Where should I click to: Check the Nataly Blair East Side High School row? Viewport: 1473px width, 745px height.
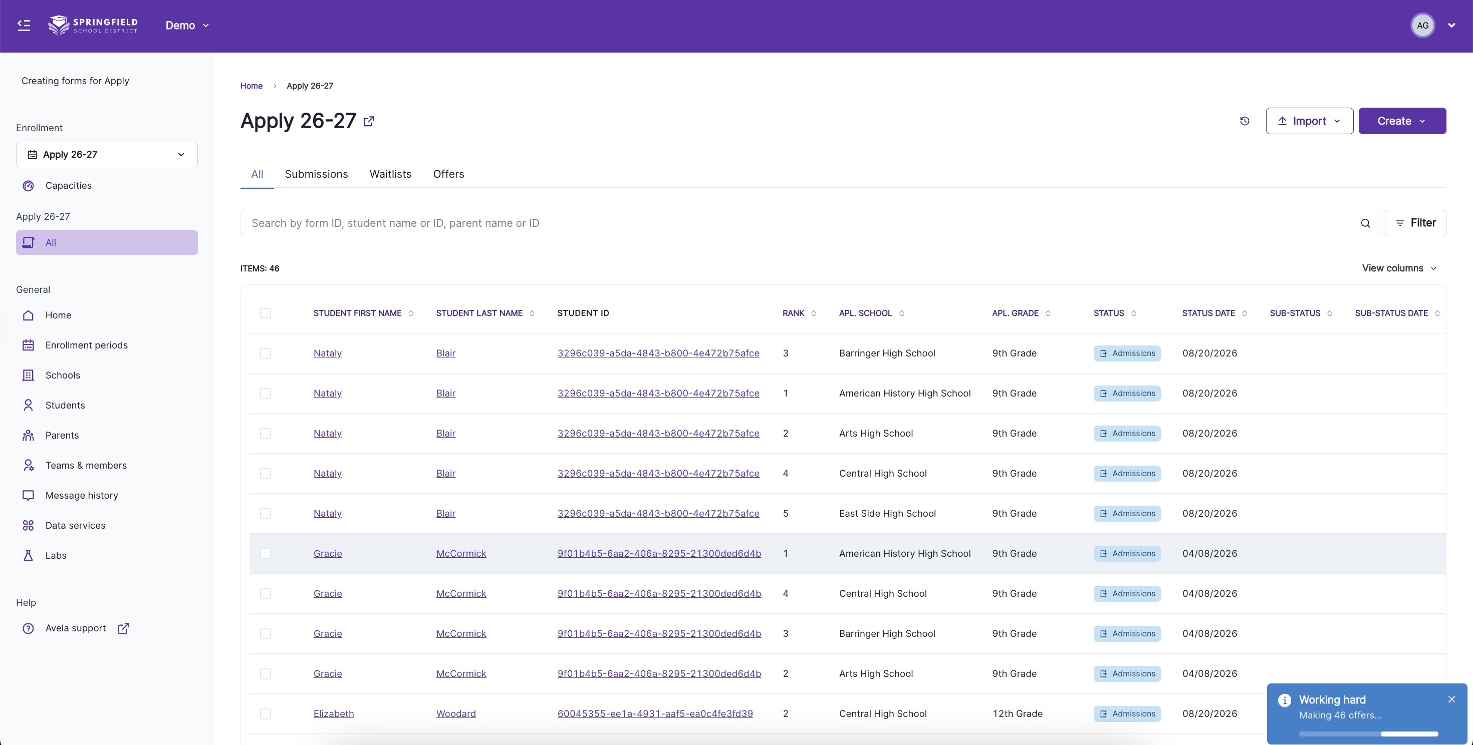pyautogui.click(x=266, y=514)
